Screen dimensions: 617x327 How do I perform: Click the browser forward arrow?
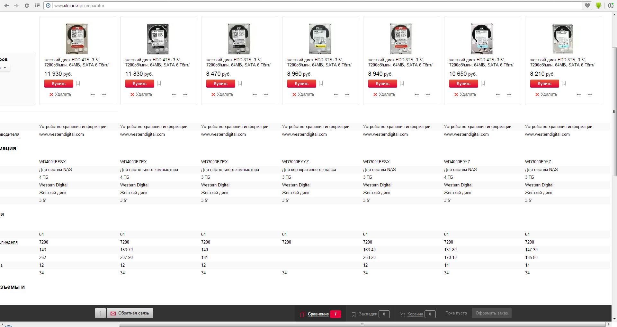tap(16, 5)
